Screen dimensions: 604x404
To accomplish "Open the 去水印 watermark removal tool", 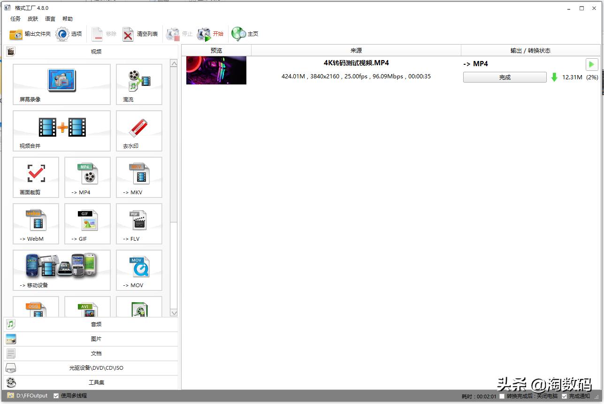I will 138,130.
